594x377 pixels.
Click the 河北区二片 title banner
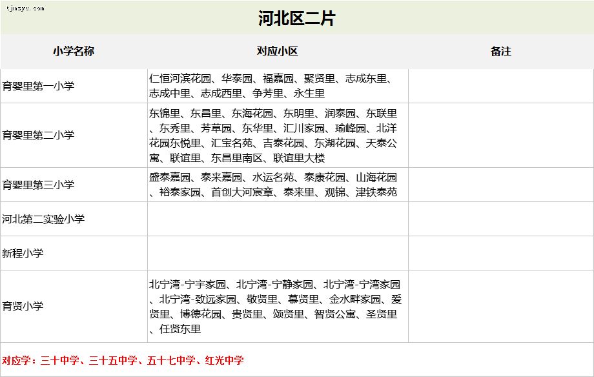(296, 18)
